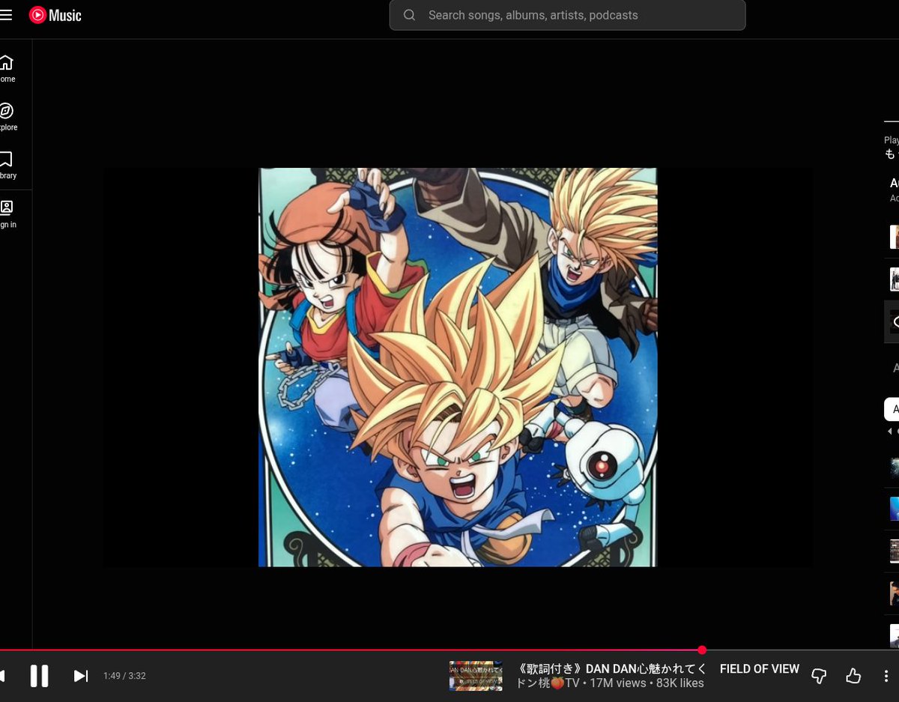Click the song thumbnail in the player bar
Image resolution: width=899 pixels, height=702 pixels.
click(475, 676)
